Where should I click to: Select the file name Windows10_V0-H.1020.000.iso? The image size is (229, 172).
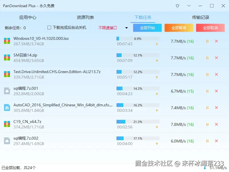(41, 39)
